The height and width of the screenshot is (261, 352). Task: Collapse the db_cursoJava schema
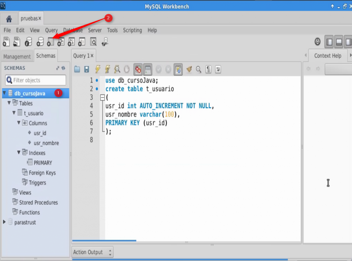(3, 93)
